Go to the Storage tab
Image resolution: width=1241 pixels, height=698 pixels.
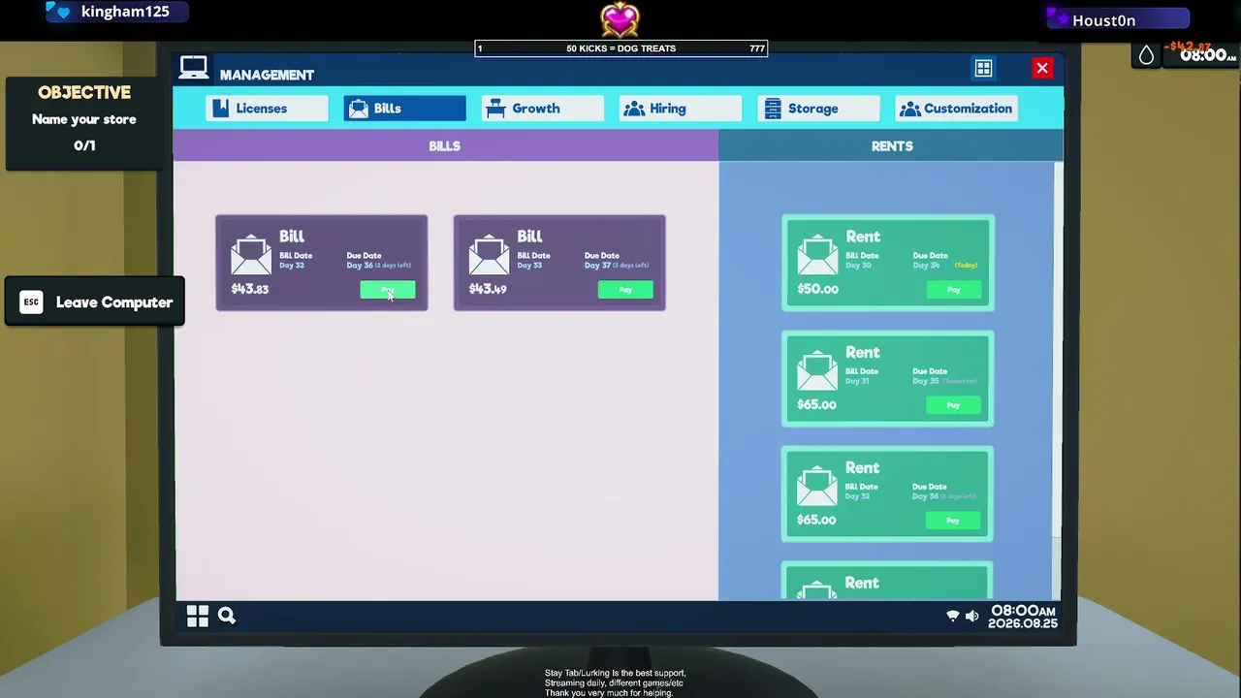tap(818, 109)
